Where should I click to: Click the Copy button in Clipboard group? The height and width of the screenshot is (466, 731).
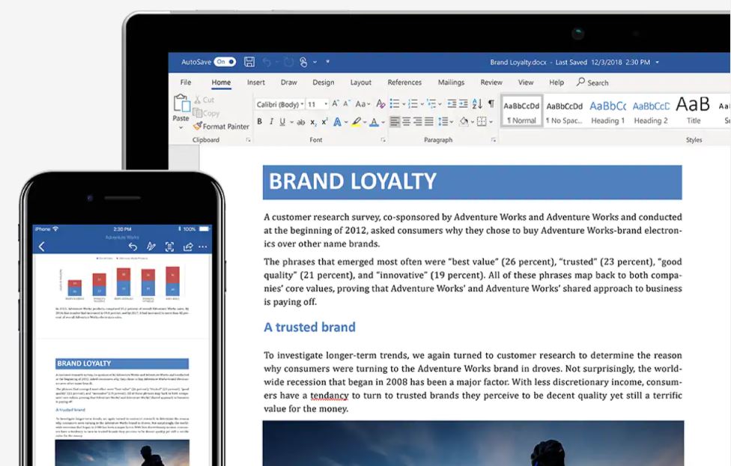205,113
